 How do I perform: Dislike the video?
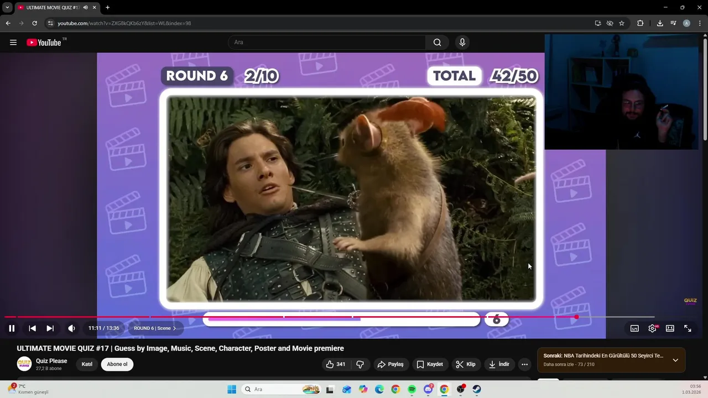click(360, 364)
